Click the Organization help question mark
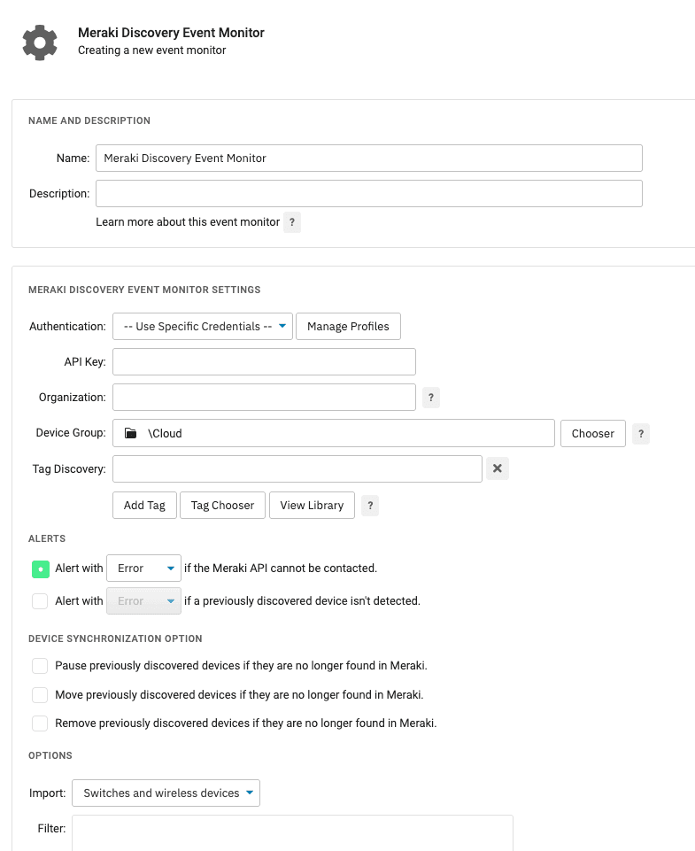Screen dimensions: 695x851 [x=430, y=397]
